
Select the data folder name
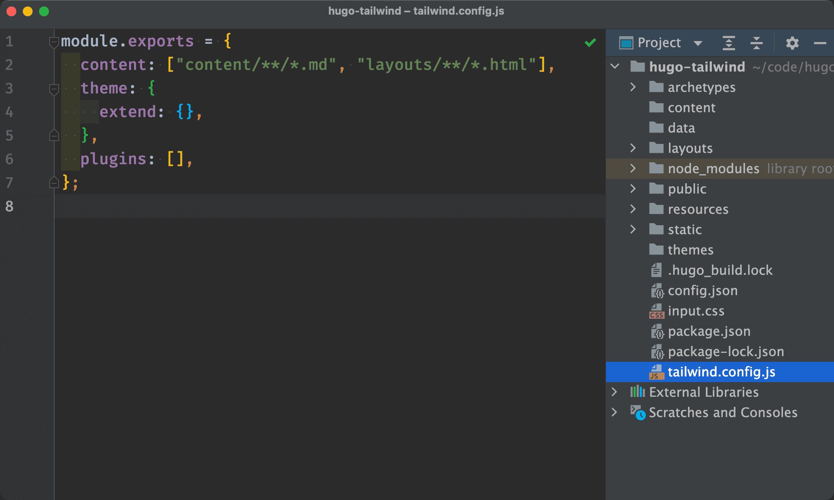[681, 128]
